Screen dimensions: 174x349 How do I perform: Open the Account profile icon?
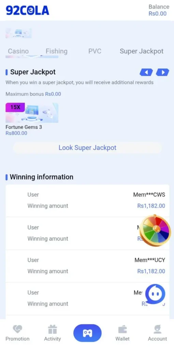coord(158,330)
